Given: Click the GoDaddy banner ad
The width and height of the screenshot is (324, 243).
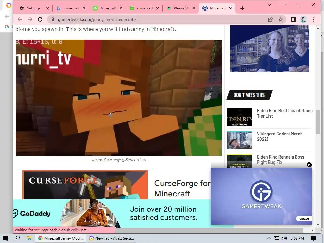Looking at the screenshot, I should coord(112,214).
